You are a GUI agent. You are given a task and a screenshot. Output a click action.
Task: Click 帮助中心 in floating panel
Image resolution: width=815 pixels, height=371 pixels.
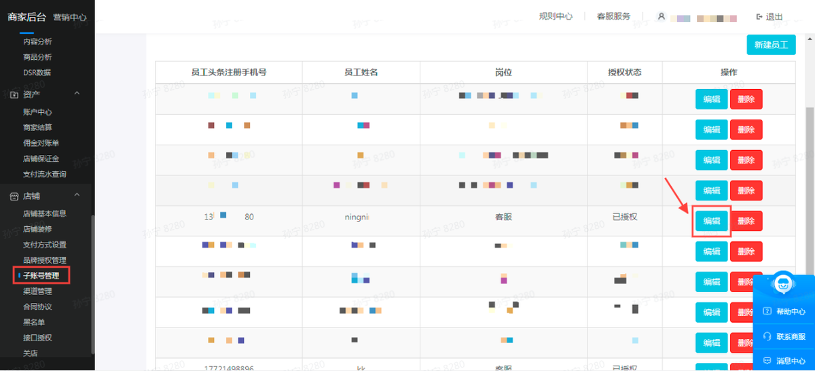[x=791, y=312]
